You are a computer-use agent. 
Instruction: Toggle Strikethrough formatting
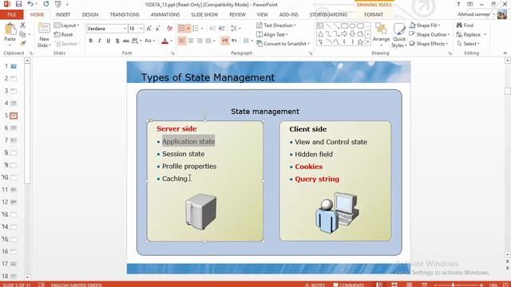tap(126, 41)
